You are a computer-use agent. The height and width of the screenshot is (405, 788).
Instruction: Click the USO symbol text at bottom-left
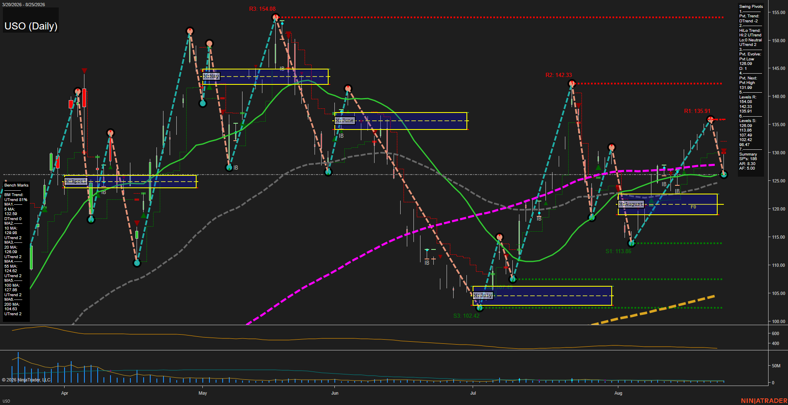pos(6,401)
